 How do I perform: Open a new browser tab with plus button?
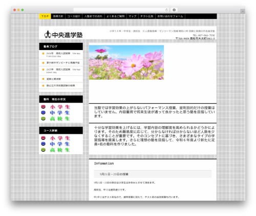(x=243, y=11)
